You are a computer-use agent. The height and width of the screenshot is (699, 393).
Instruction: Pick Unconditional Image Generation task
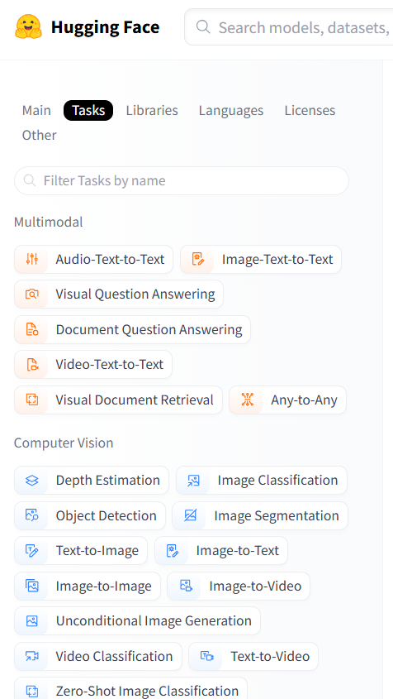click(x=137, y=621)
